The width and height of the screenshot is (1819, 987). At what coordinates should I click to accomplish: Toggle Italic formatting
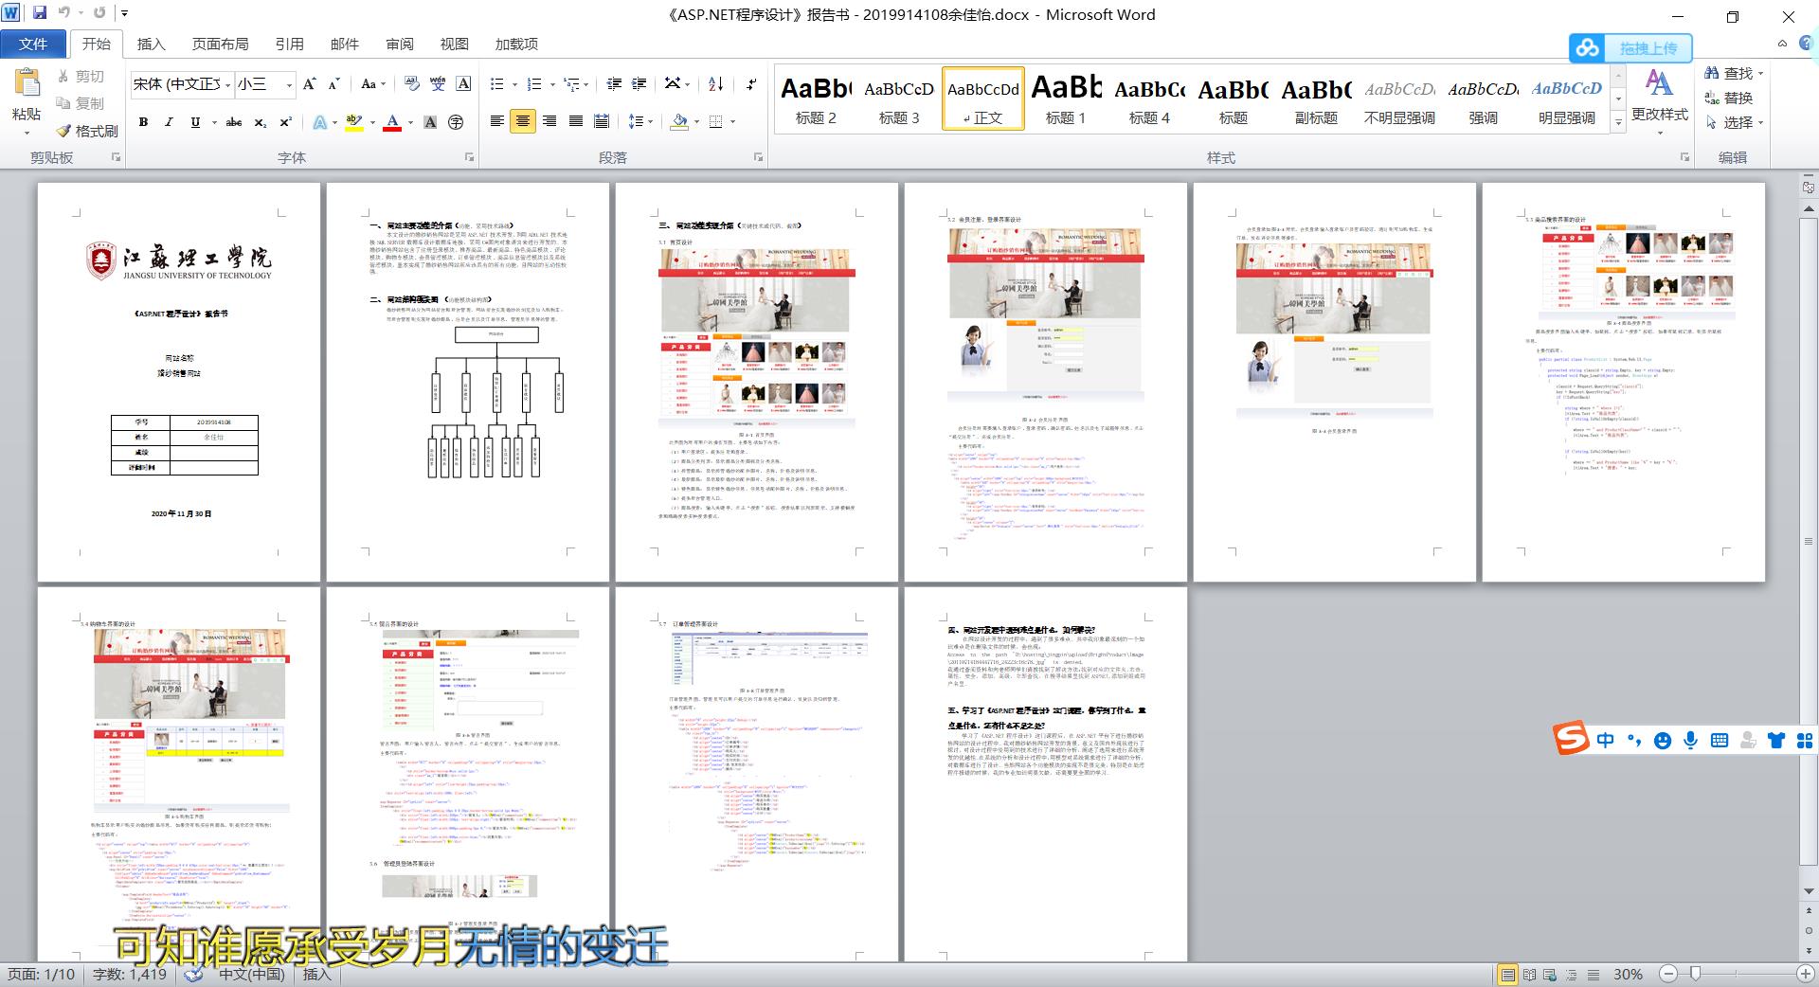pos(169,122)
